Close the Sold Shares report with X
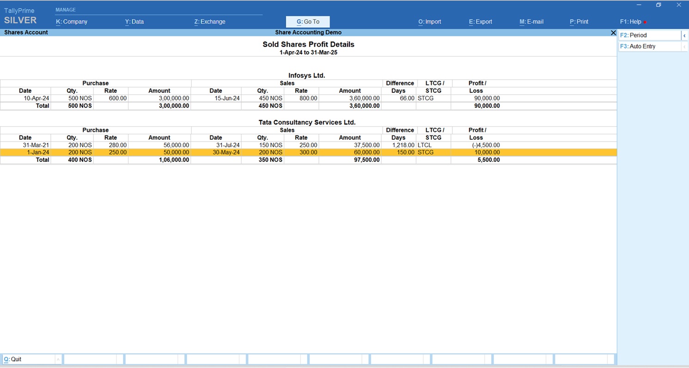The height and width of the screenshot is (368, 689). [x=613, y=33]
